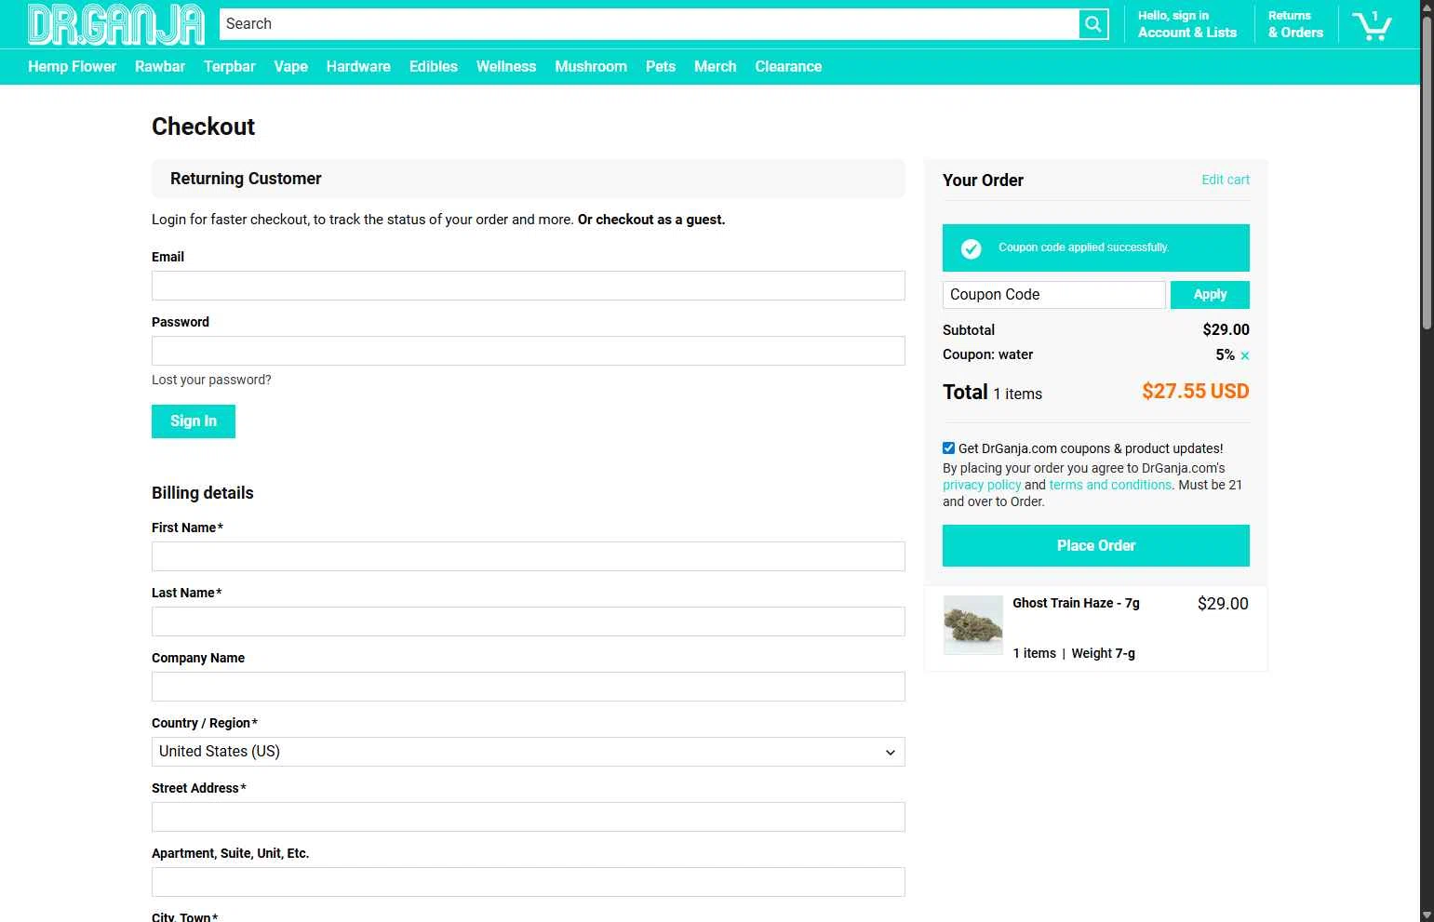Open the Edibles menu
The width and height of the screenshot is (1434, 922).
[434, 67]
